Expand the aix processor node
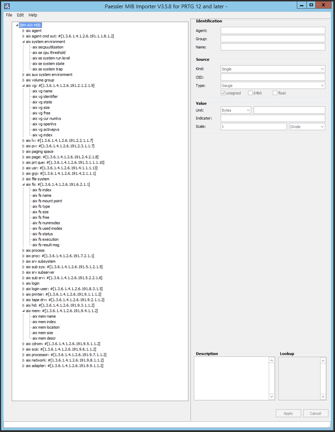Viewport: 335px width, 432px height. click(x=24, y=355)
